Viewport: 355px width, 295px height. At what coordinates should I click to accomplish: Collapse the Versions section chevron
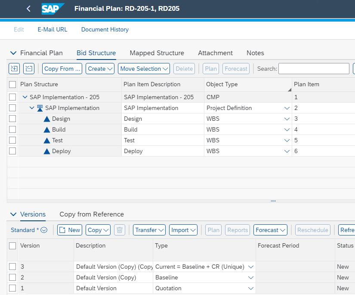[13, 214]
